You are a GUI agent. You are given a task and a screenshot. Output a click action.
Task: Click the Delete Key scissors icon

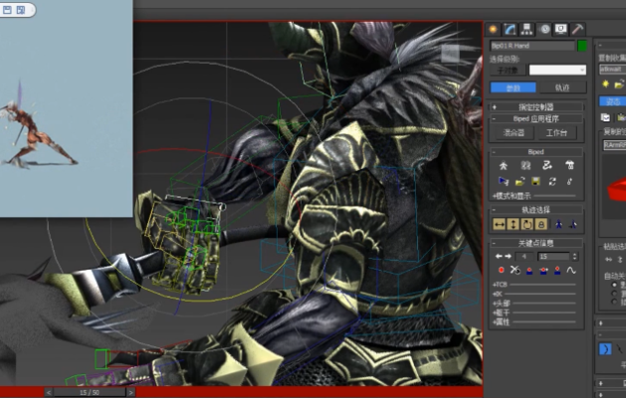coord(515,271)
